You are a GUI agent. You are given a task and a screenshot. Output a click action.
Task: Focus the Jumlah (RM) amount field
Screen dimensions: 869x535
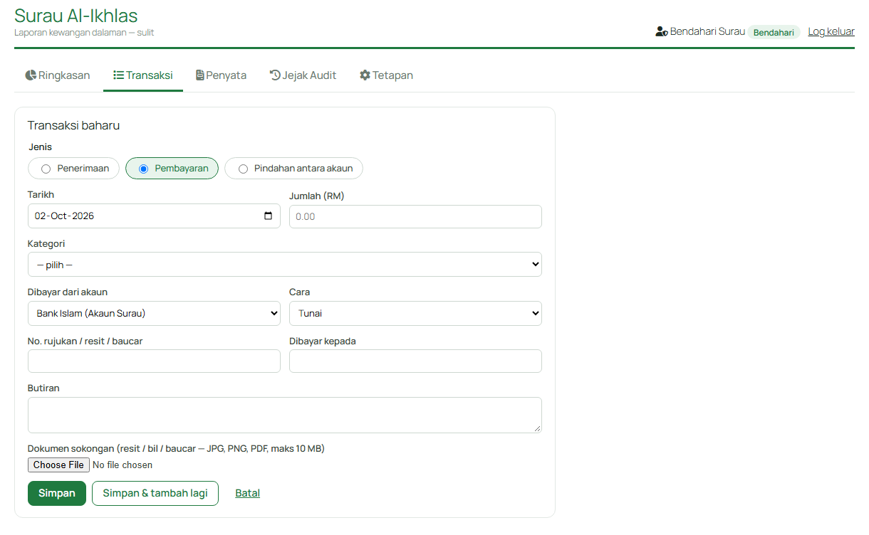(x=415, y=216)
